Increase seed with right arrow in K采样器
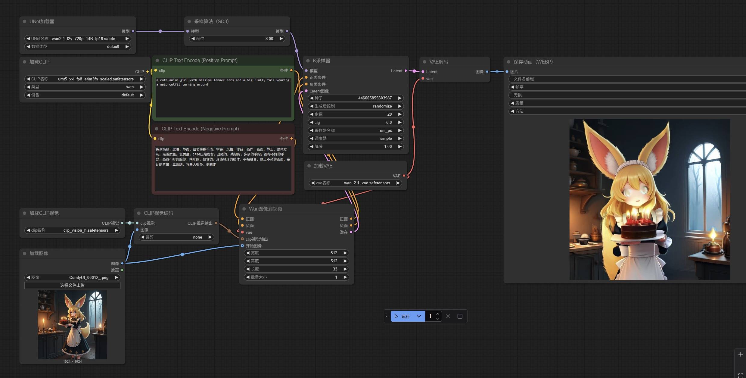This screenshot has height=378, width=746. (400, 98)
